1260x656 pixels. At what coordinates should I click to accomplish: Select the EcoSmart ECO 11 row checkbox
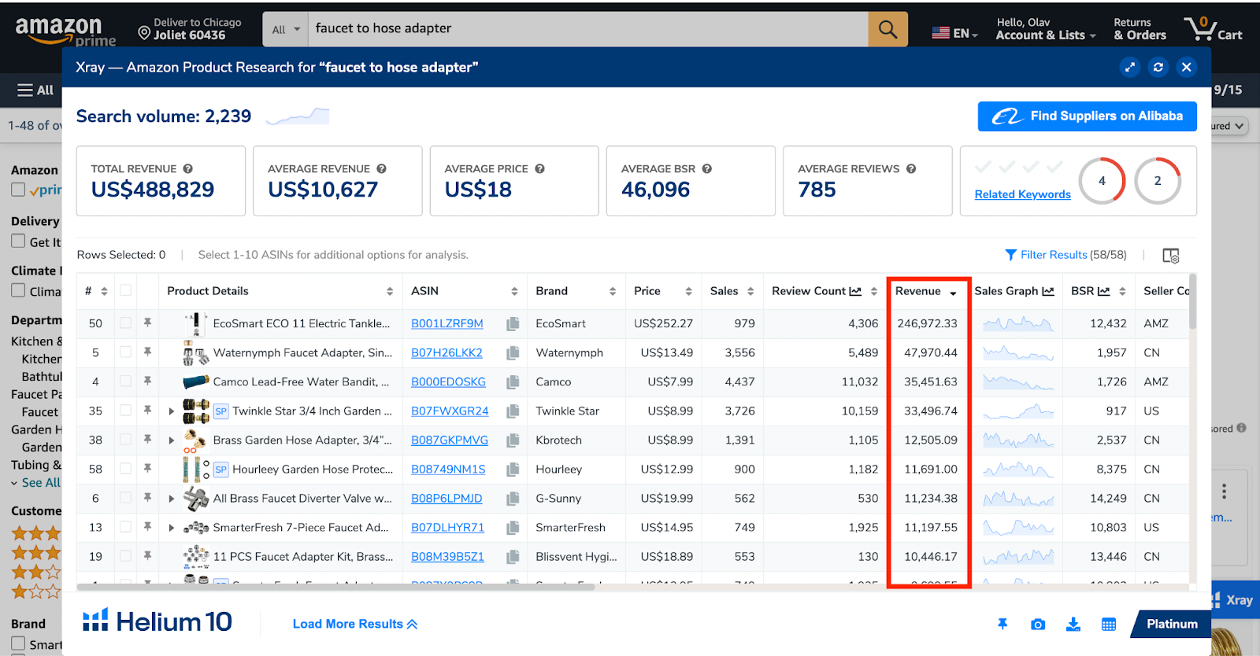click(125, 322)
